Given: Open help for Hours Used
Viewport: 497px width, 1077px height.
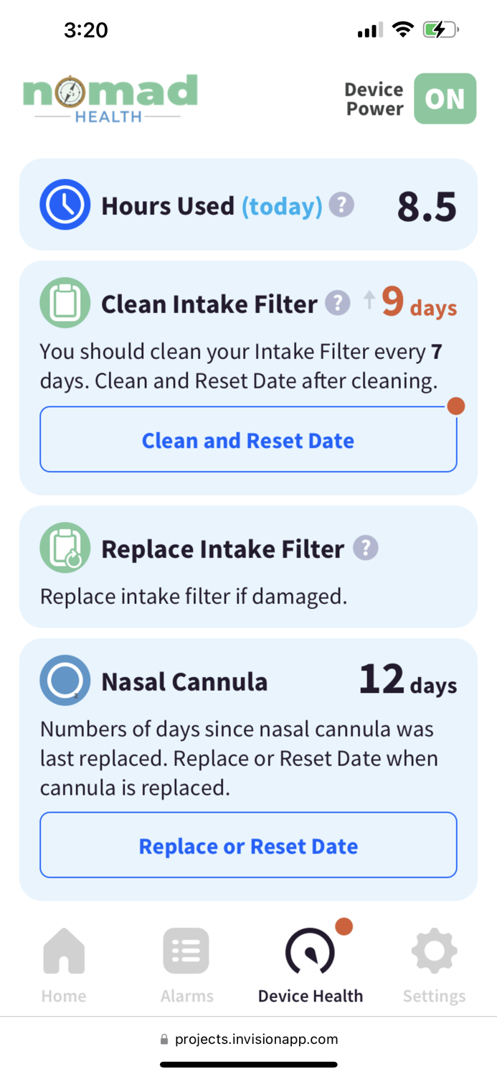Looking at the screenshot, I should (341, 205).
